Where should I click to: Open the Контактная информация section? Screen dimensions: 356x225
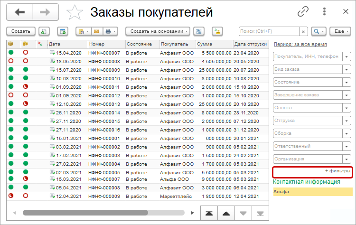(307, 182)
